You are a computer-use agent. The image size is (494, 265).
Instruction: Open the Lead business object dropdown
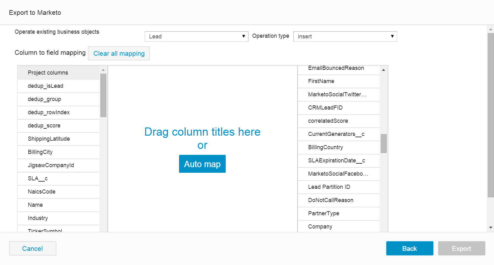coord(196,37)
